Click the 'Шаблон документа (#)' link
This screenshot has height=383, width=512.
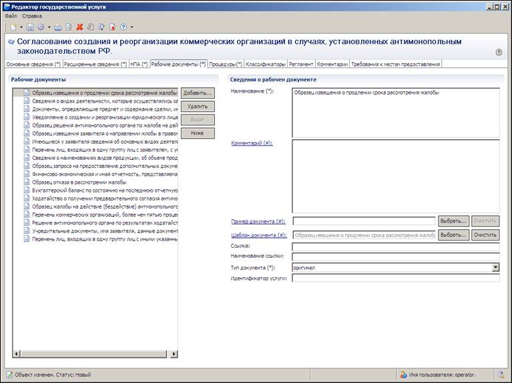click(x=259, y=235)
